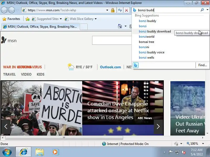Select the bonzi wells suggestion
Image resolution: width=210 pixels, height=157 pixels.
[x=171, y=58]
